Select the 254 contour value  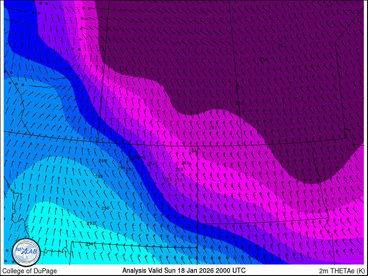(264, 60)
